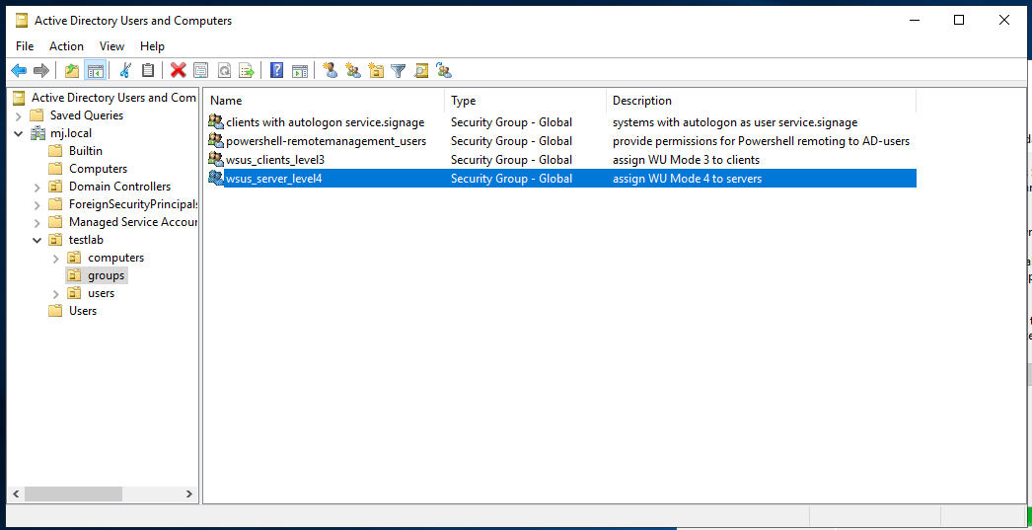1032x530 pixels.
Task: Open the View menu
Action: [111, 46]
